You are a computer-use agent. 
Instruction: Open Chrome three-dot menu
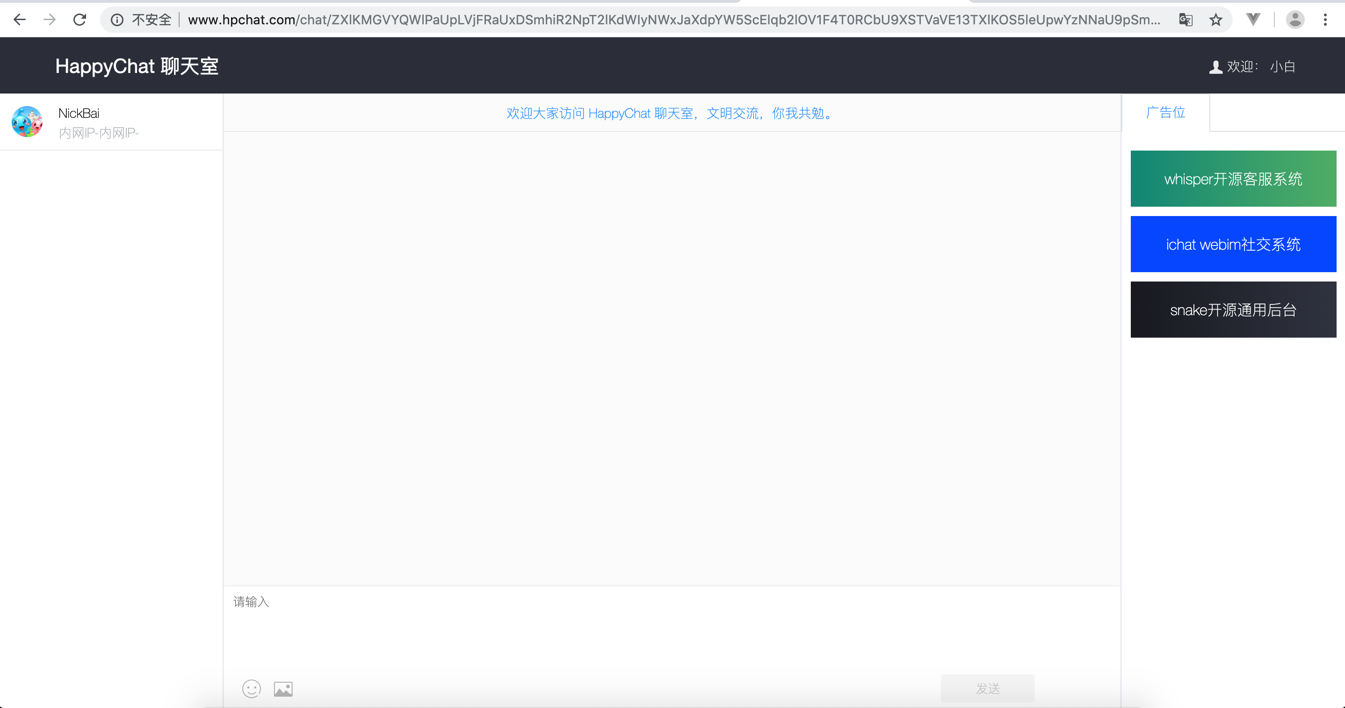click(x=1325, y=20)
